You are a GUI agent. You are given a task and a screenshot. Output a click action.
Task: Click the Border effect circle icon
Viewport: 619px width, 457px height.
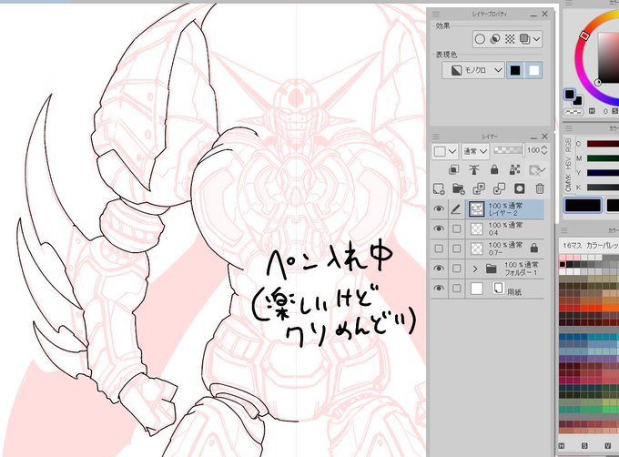[480, 39]
